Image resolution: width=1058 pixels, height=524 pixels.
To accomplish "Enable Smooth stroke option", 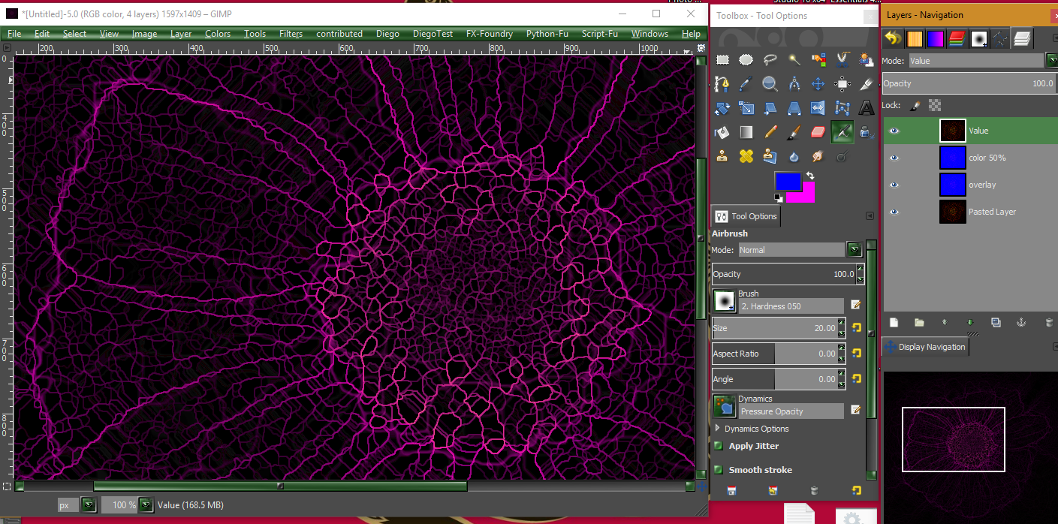I will [719, 470].
